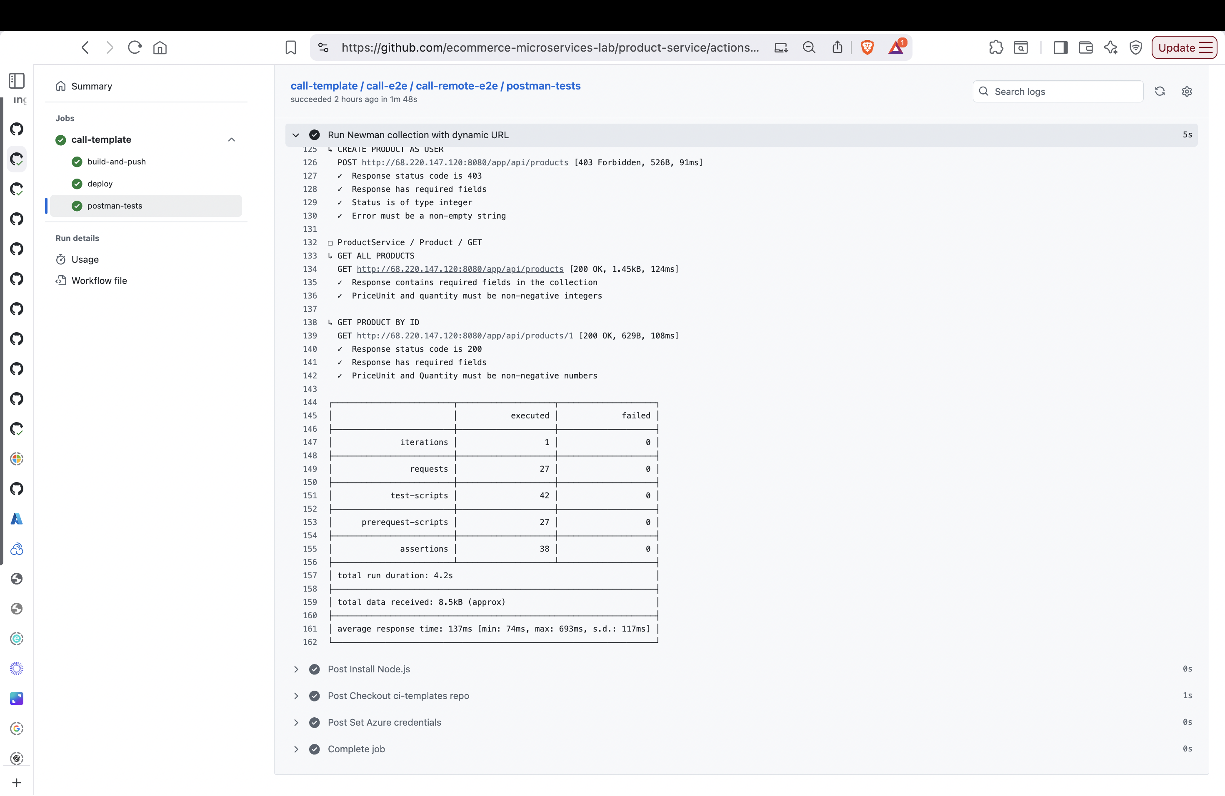This screenshot has width=1225, height=796.
Task: Click the Update browser button
Action: [1184, 48]
